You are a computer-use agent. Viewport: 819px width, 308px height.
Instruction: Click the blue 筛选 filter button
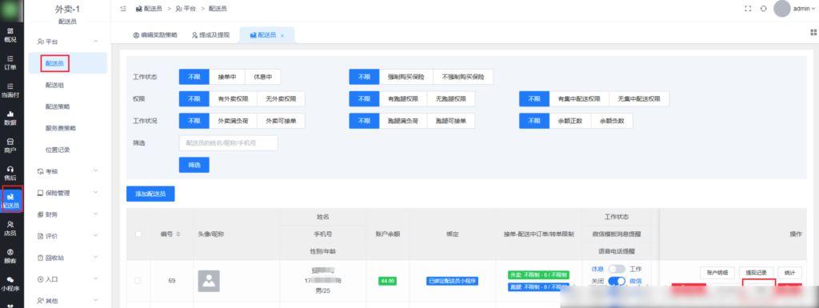(194, 165)
